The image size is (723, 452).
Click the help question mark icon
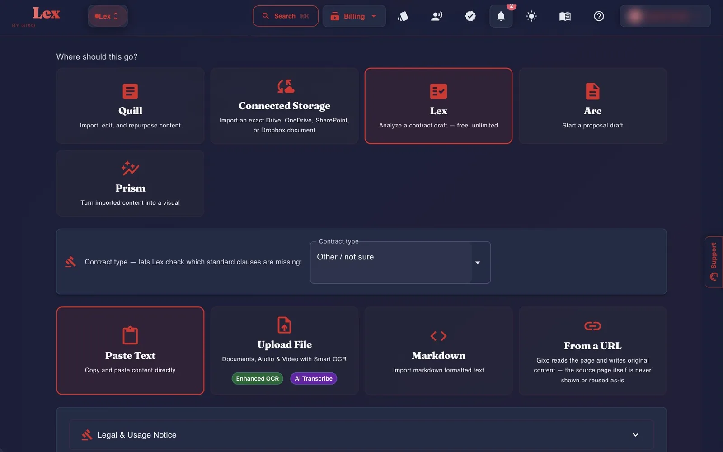(x=599, y=16)
